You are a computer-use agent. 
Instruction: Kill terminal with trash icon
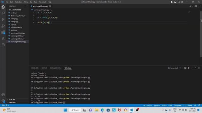coord(189,68)
